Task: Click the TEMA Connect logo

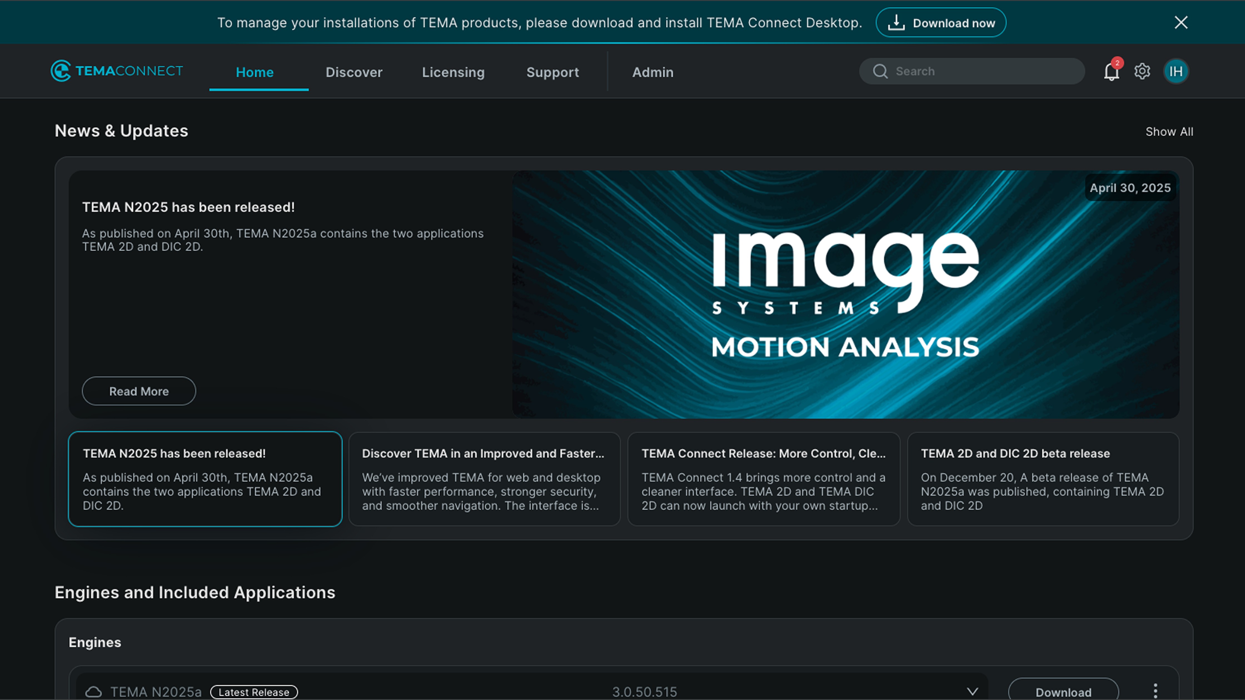Action: [116, 71]
